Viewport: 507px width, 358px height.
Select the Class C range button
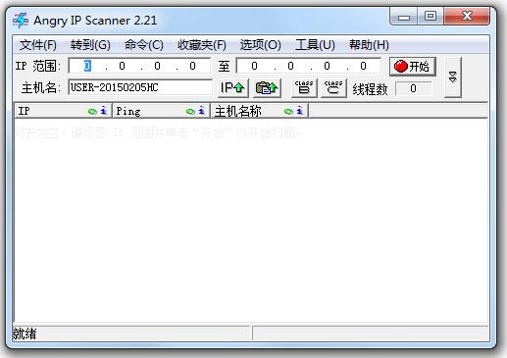333,88
